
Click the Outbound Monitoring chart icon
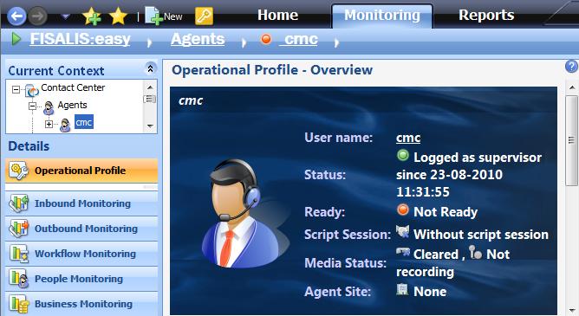(18, 229)
